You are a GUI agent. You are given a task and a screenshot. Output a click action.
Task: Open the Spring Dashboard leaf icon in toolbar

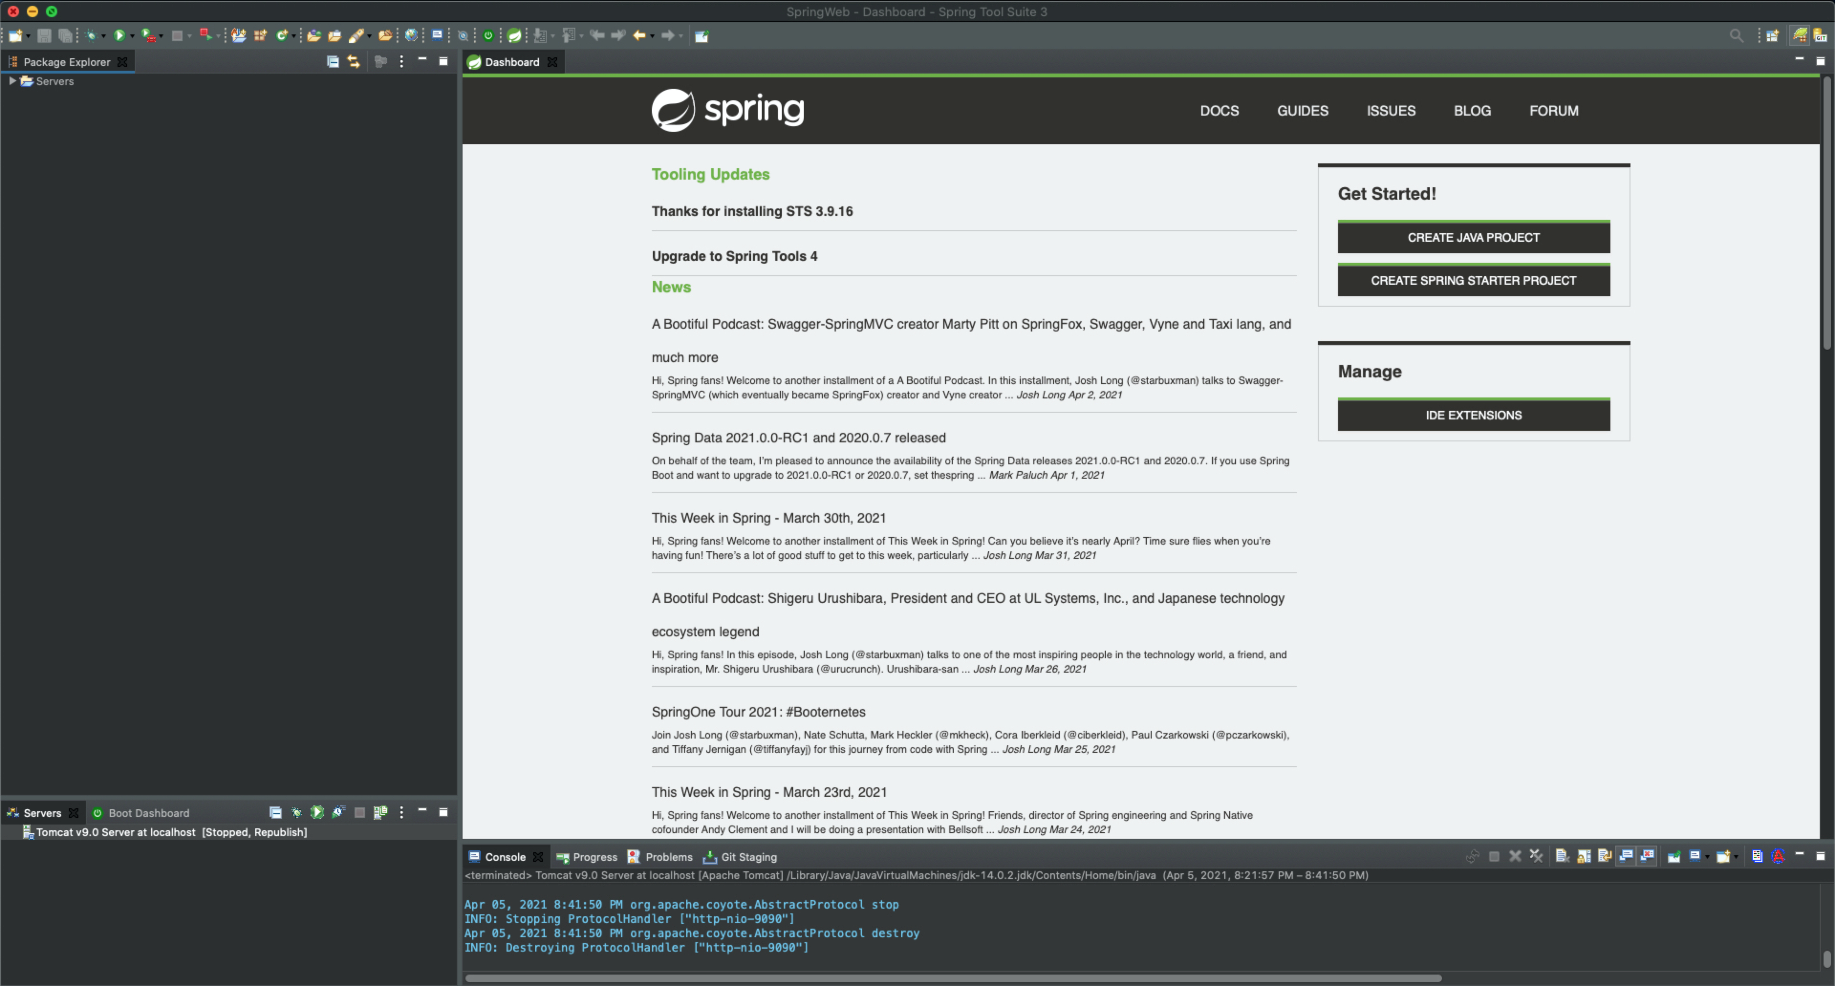pos(514,36)
